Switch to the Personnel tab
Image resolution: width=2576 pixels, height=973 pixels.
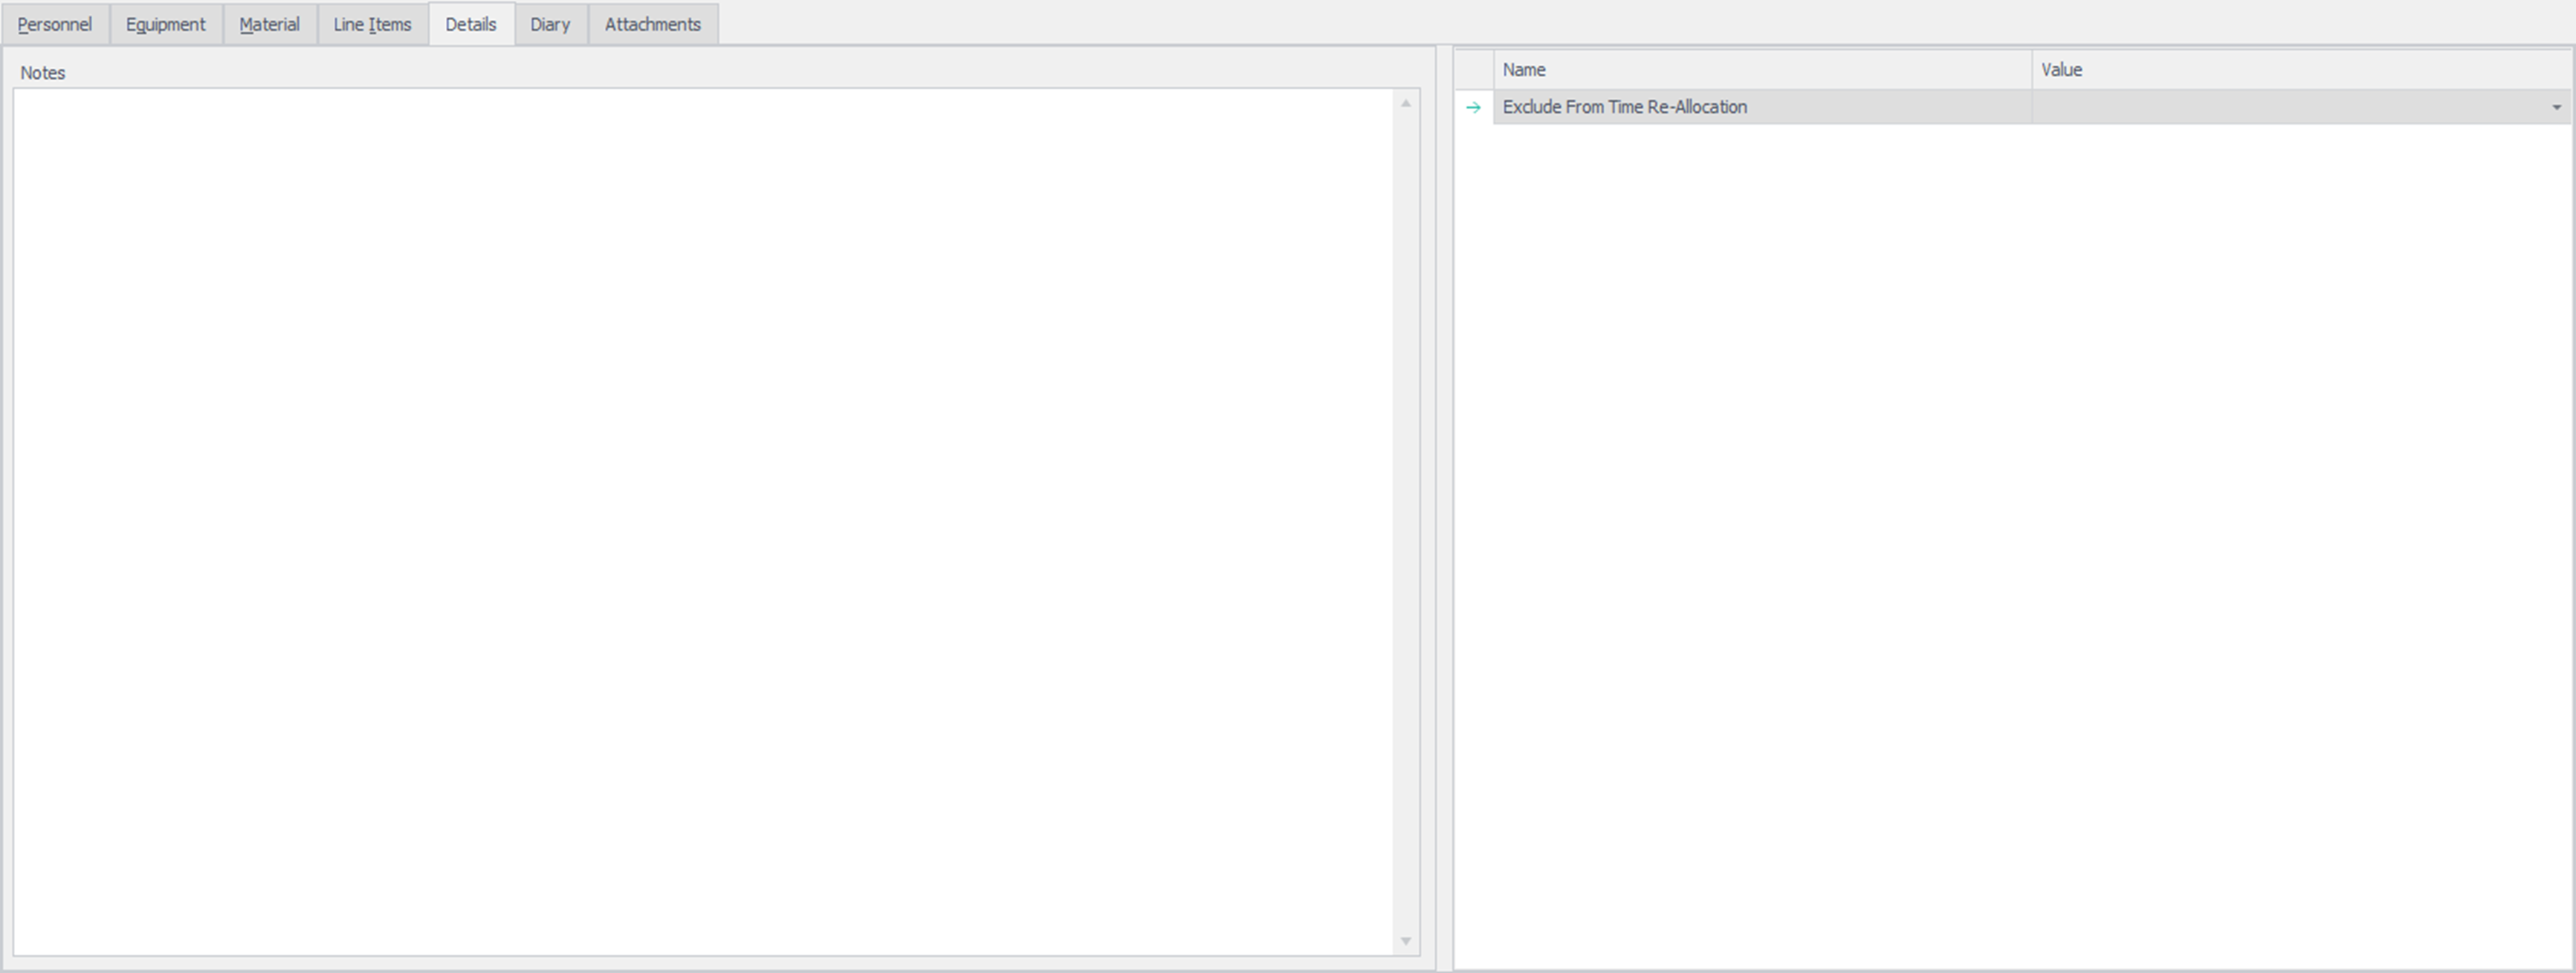[x=55, y=24]
